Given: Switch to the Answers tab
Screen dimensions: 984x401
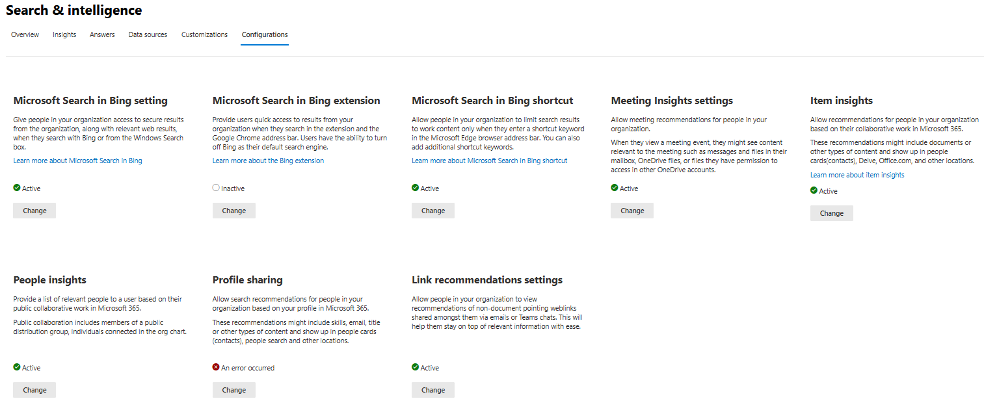Looking at the screenshot, I should click(x=101, y=34).
